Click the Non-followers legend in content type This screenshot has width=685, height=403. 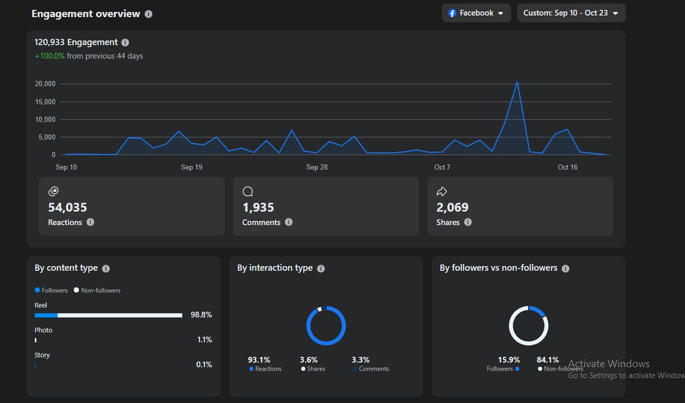coord(97,290)
